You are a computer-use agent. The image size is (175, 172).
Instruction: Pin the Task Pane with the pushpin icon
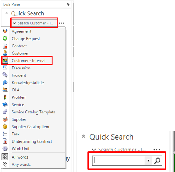[68, 4]
